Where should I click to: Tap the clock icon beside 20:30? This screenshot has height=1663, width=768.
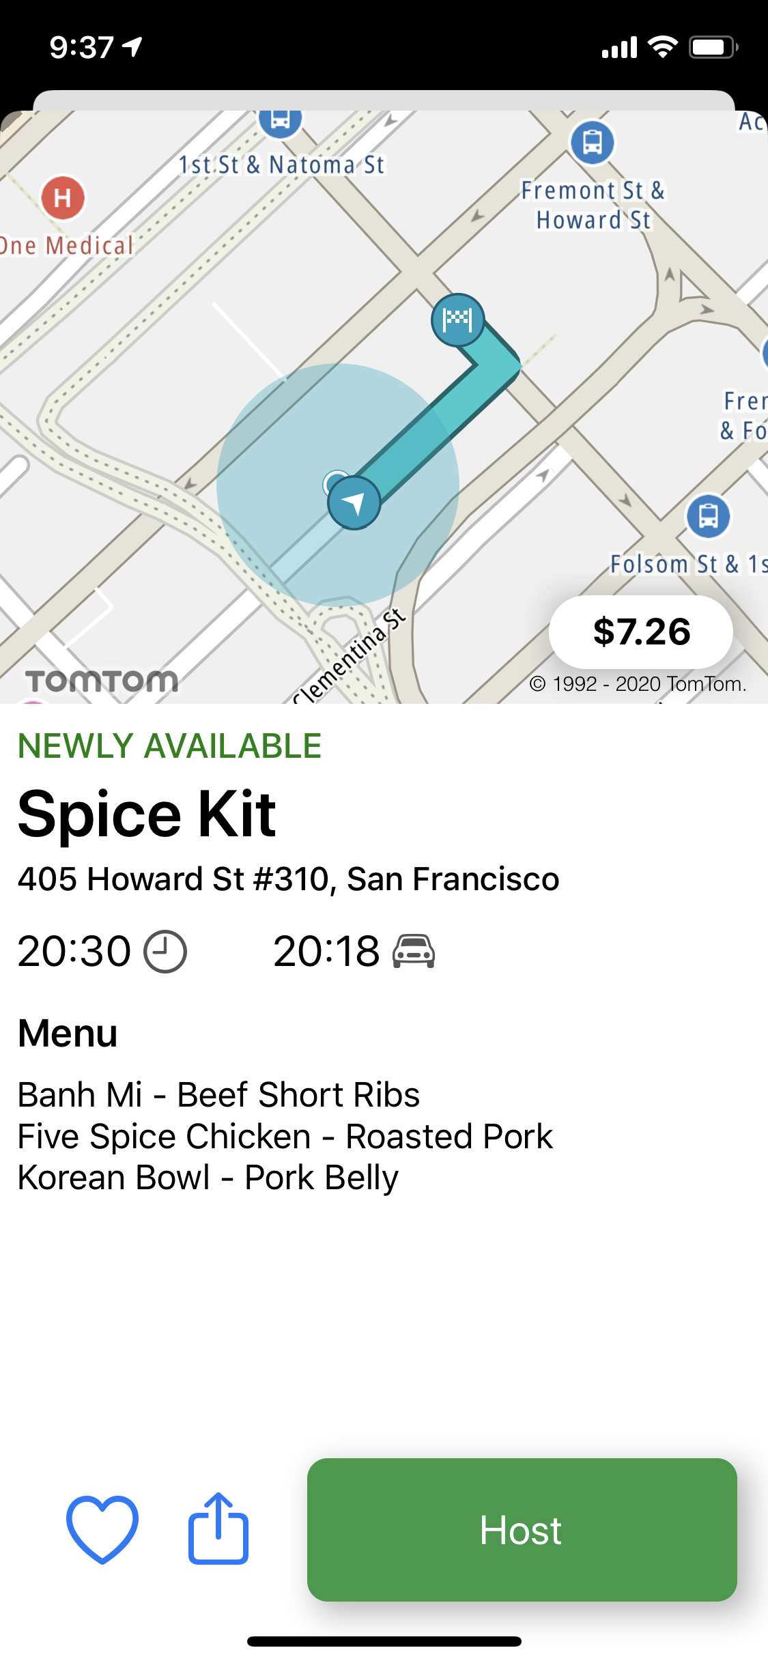pyautogui.click(x=165, y=951)
